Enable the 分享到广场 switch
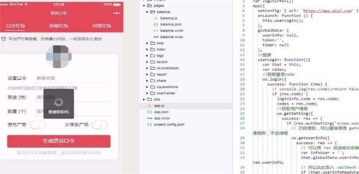 (99, 125)
